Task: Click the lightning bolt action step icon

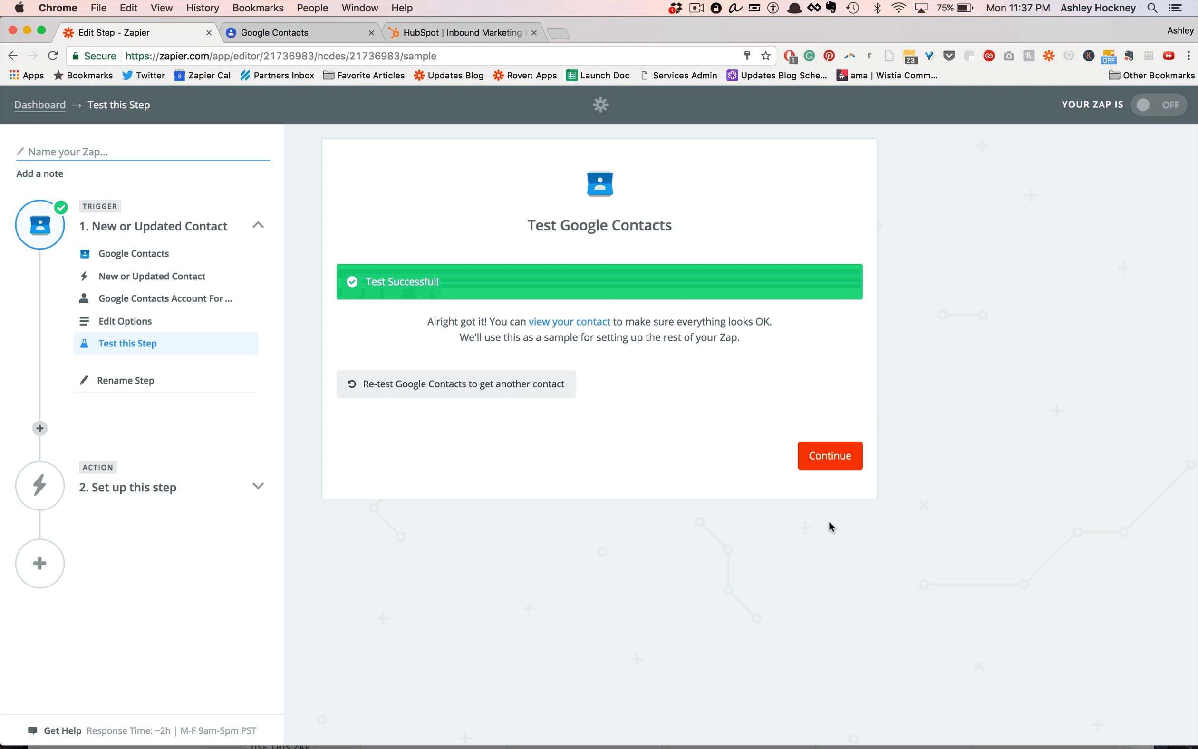Action: point(39,485)
